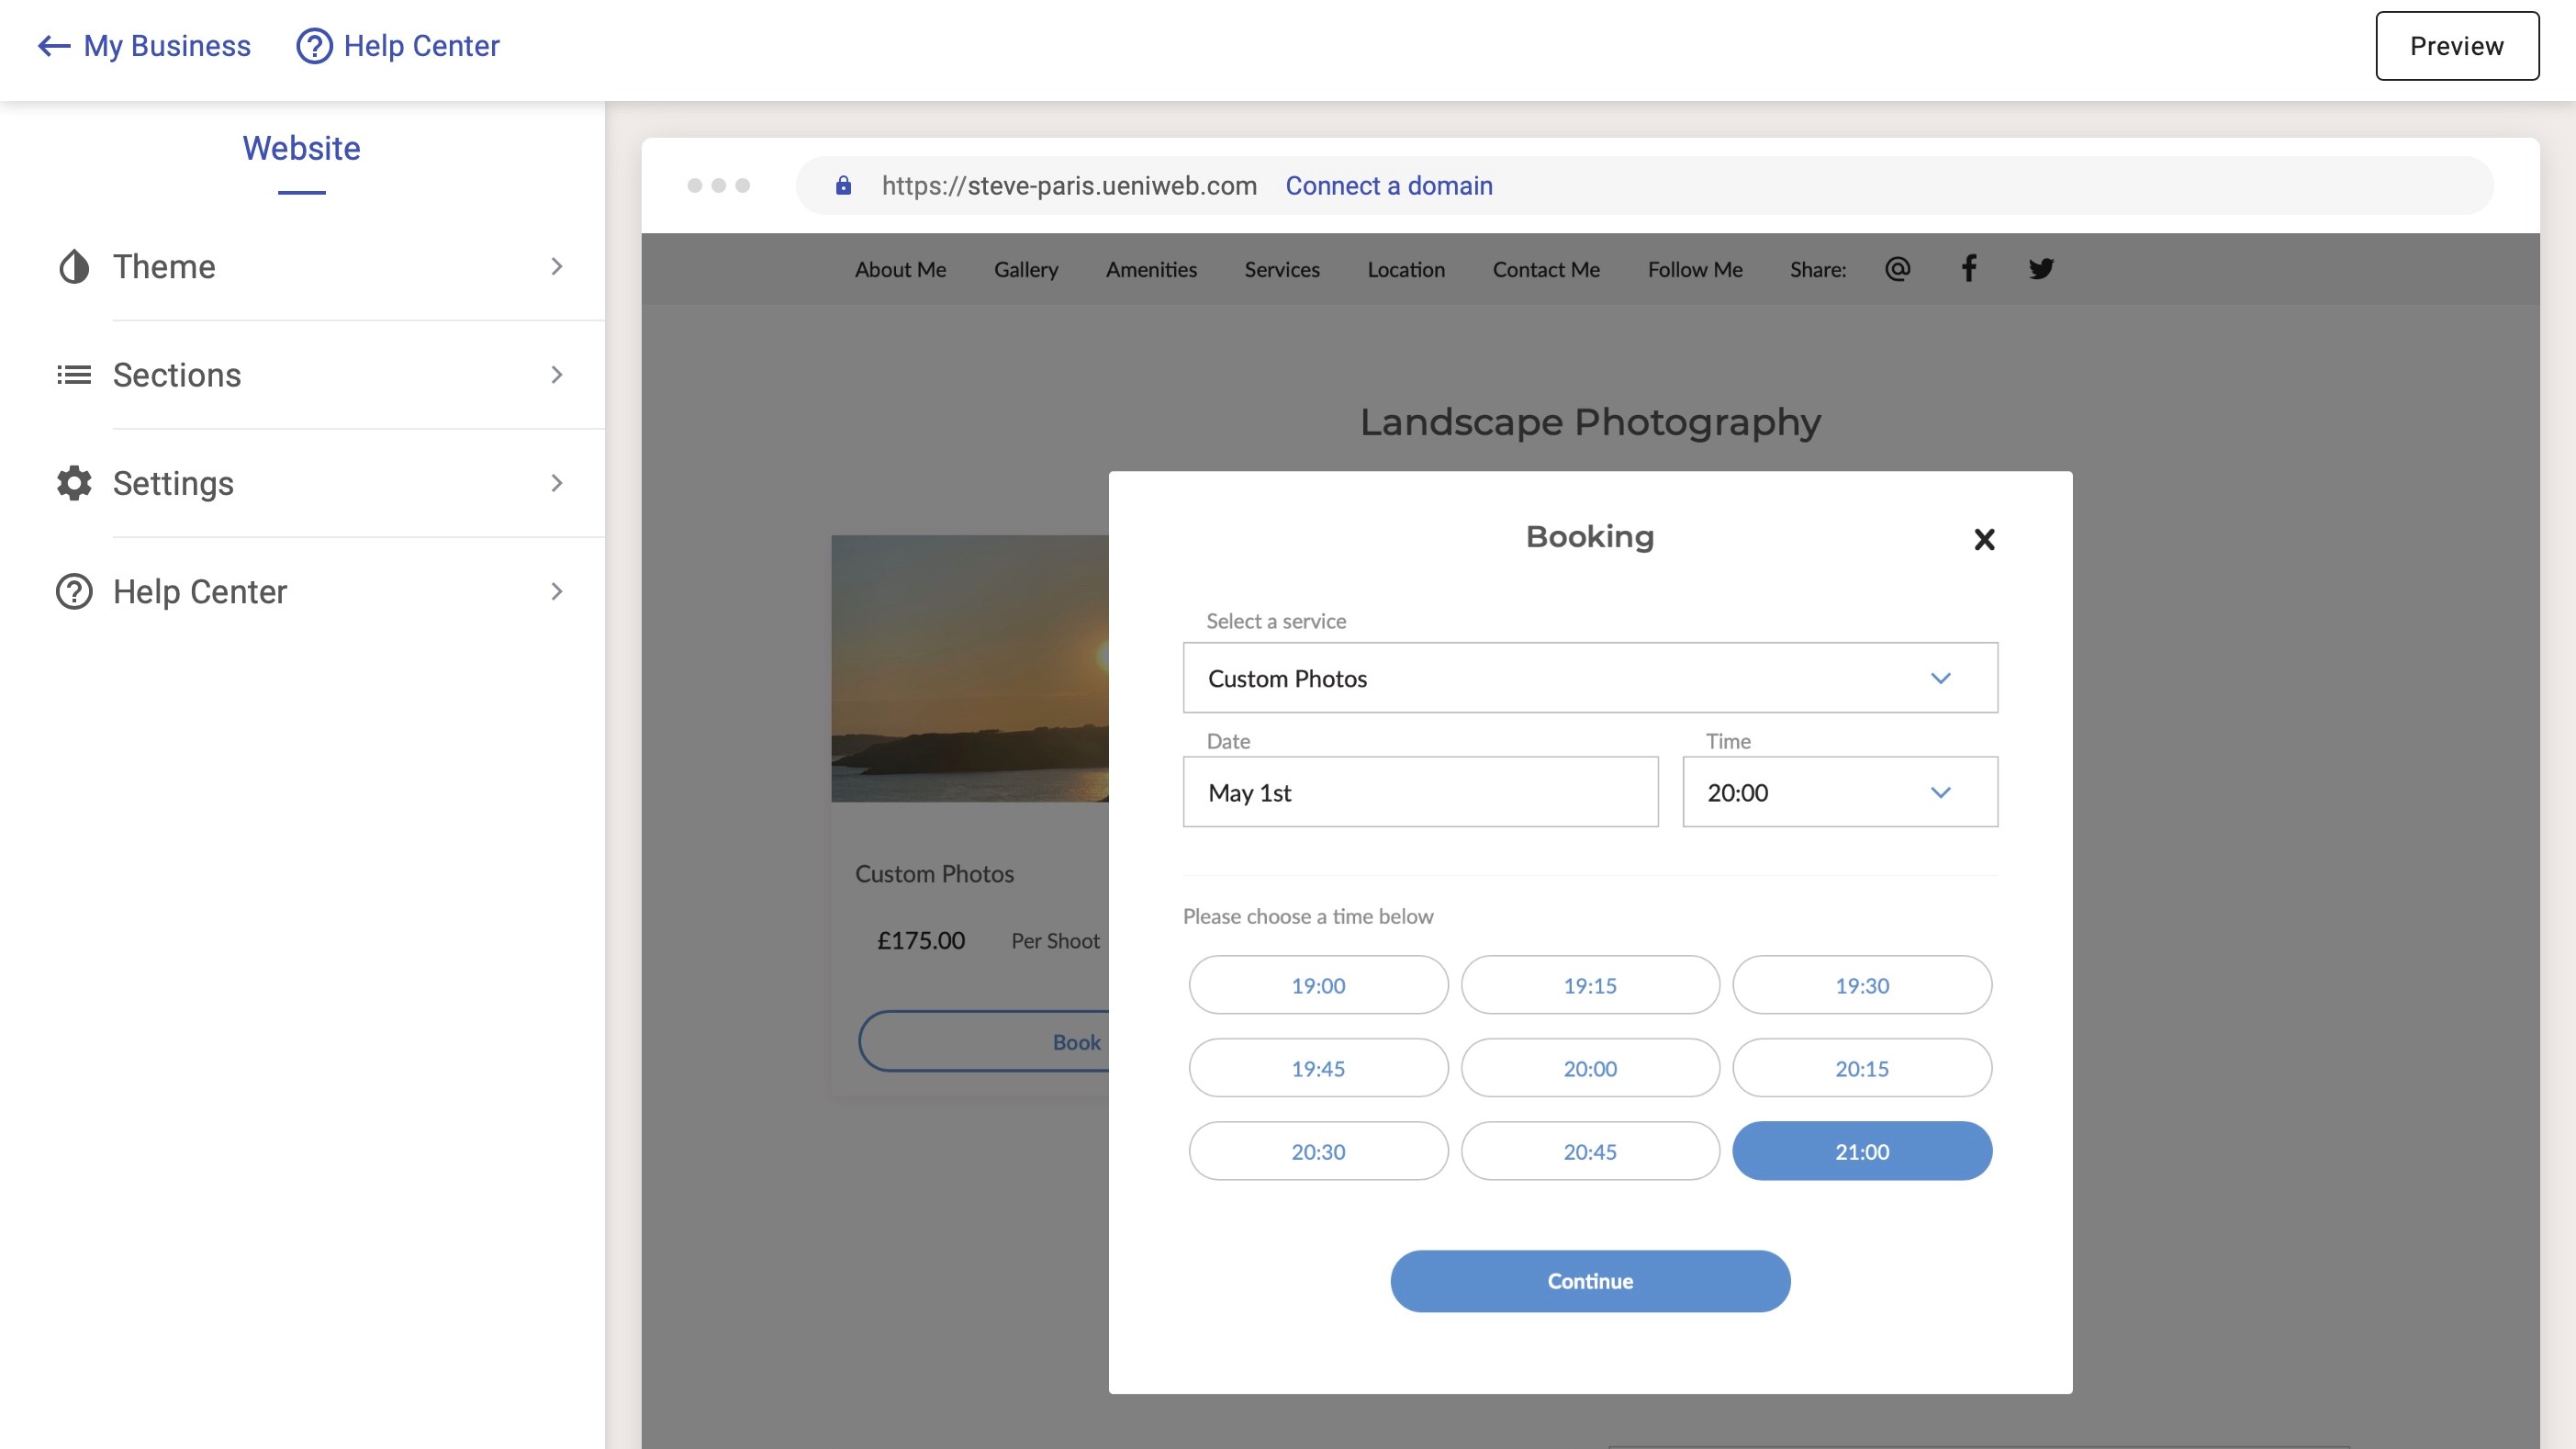This screenshot has width=2576, height=1449.
Task: Close the Booking dialog with X
Action: coord(1984,539)
